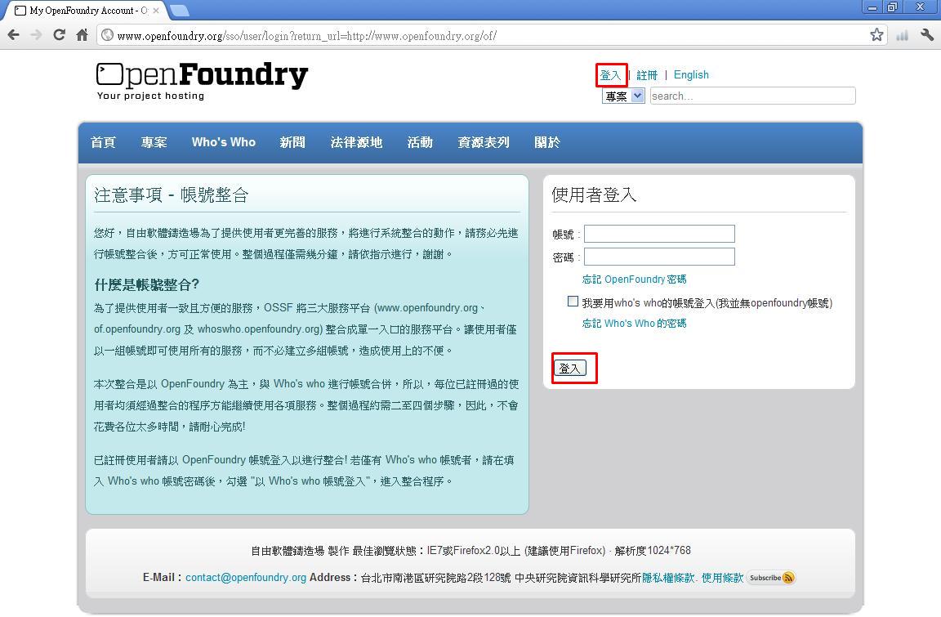This screenshot has width=941, height=617.
Task: Click the browser forward arrow
Action: click(x=36, y=35)
